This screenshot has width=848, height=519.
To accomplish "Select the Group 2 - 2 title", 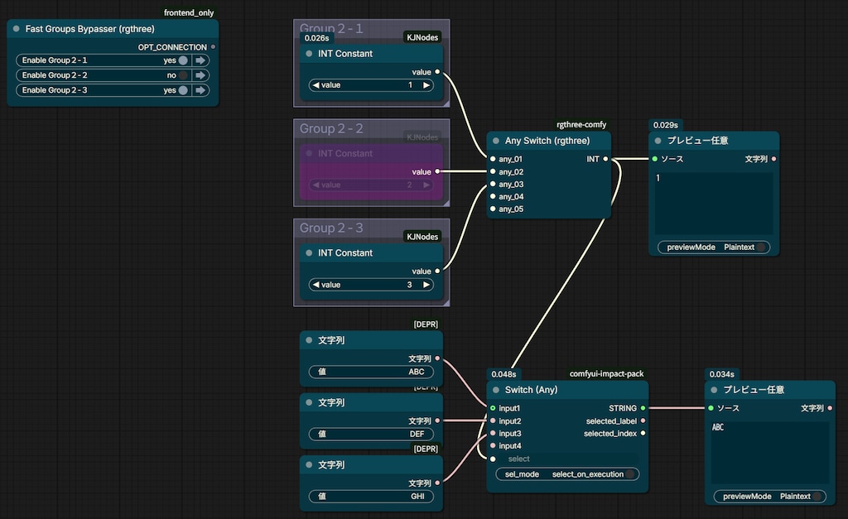I will [x=331, y=128].
